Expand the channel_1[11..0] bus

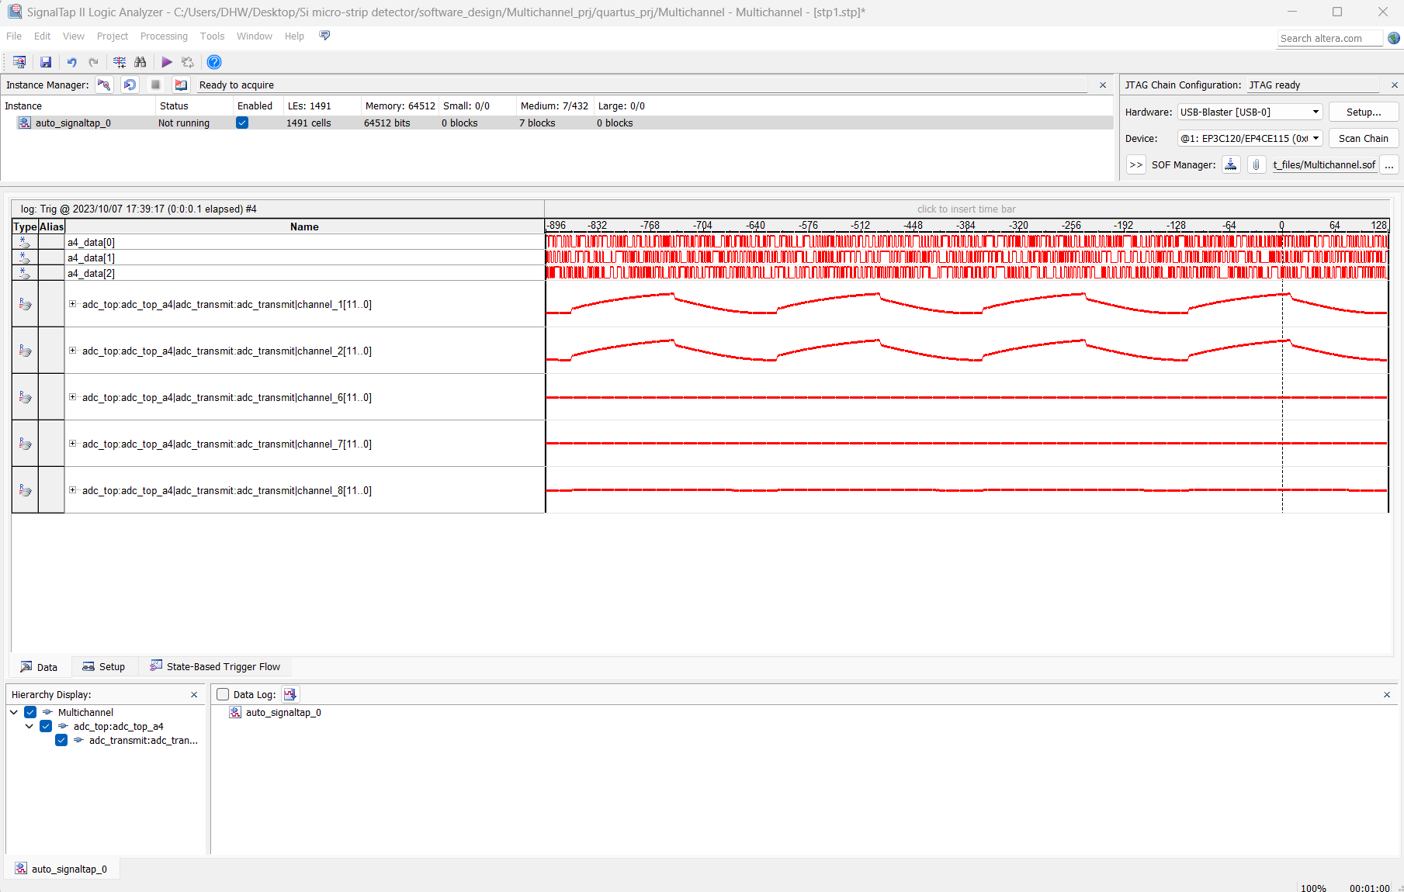pos(72,304)
